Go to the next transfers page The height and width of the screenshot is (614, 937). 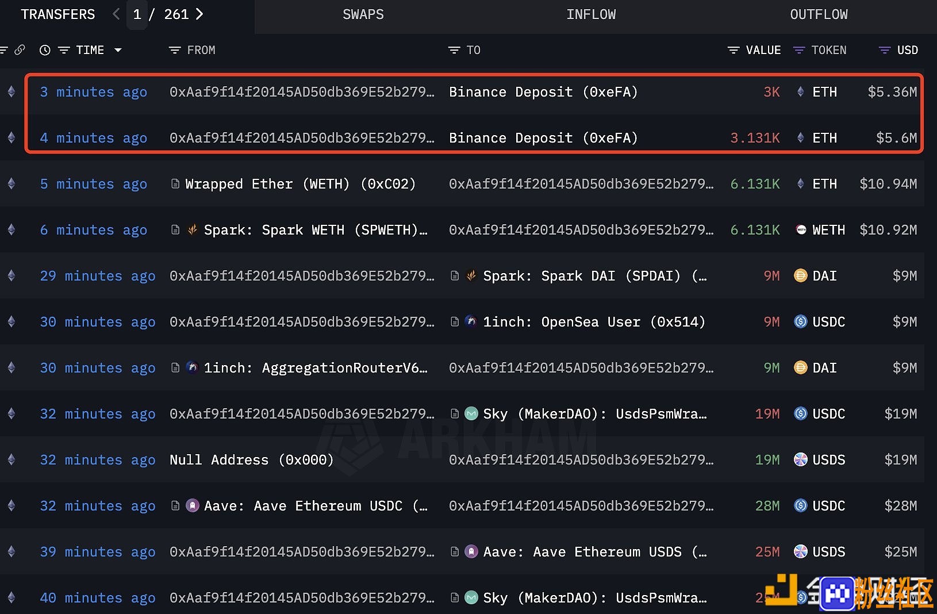click(199, 14)
